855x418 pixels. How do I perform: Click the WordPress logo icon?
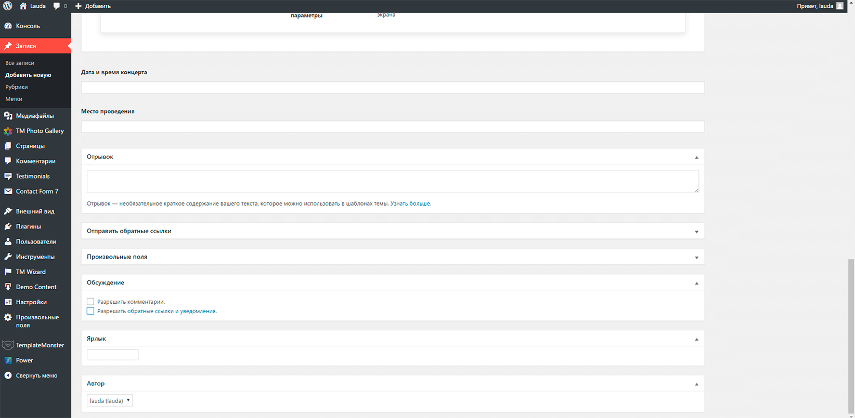click(x=8, y=6)
